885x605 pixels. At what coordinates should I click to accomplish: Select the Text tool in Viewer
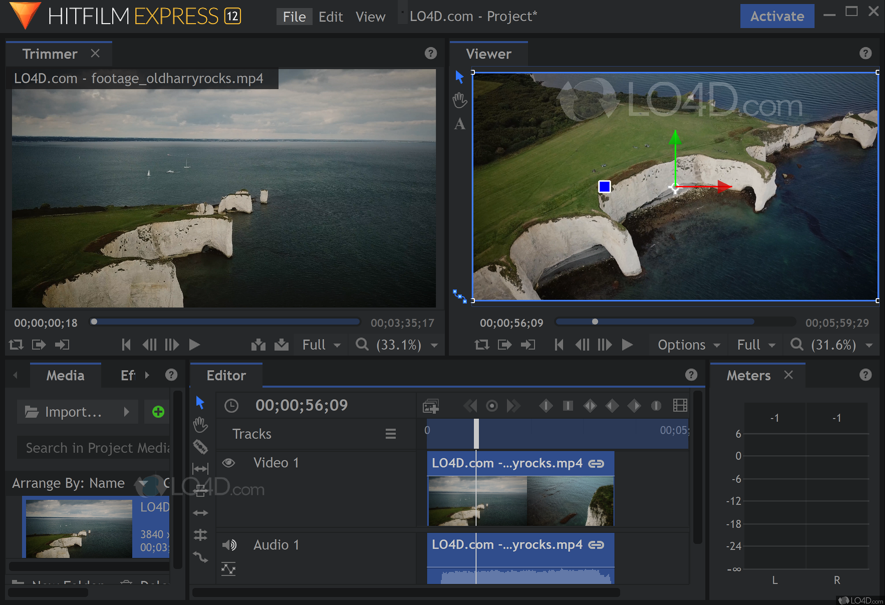(x=460, y=124)
